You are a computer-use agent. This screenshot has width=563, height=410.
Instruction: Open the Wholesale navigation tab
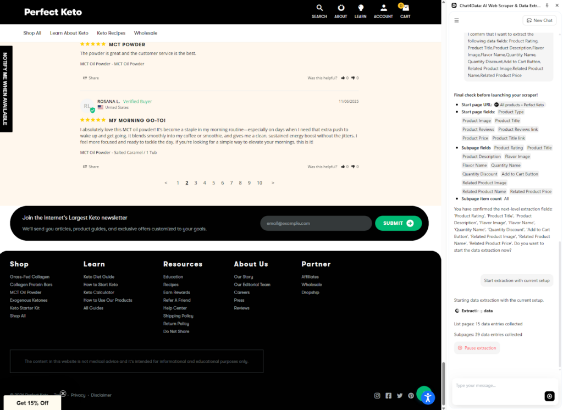pos(145,33)
